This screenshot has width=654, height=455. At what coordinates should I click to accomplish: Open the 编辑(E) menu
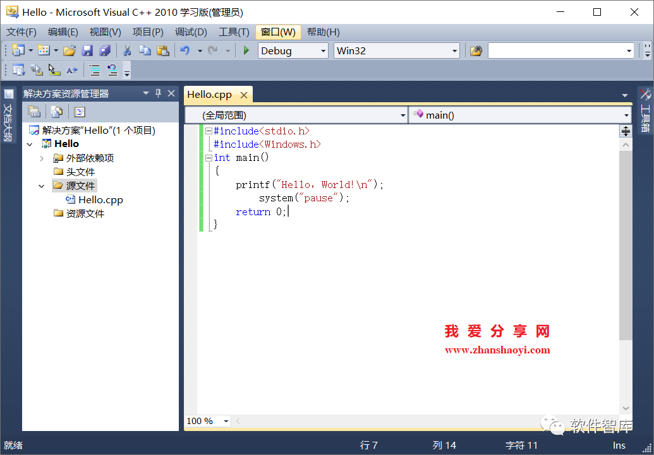[63, 32]
